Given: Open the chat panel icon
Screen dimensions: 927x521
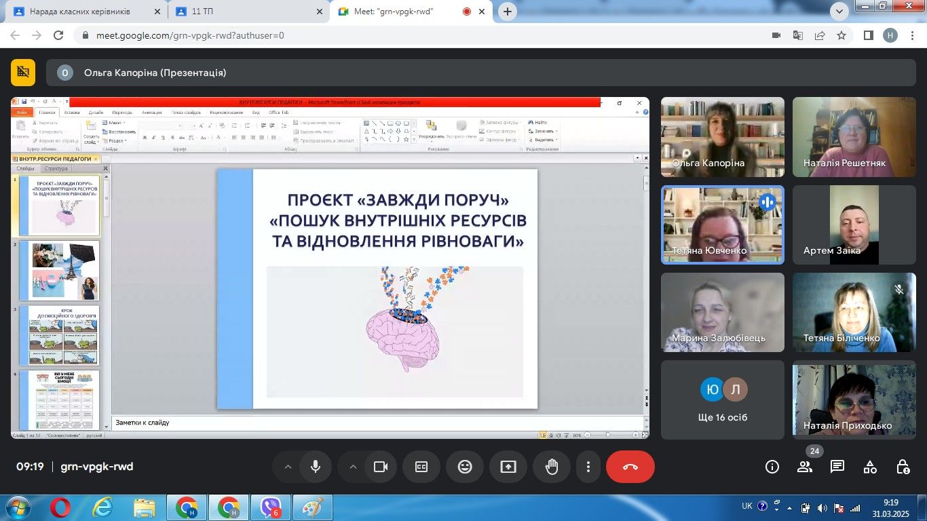Looking at the screenshot, I should pos(837,467).
